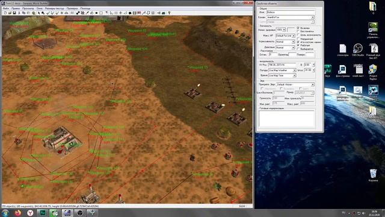This screenshot has height=217, width=385.
Task: Click the XY Pos coordinates field
Action: 282,64
